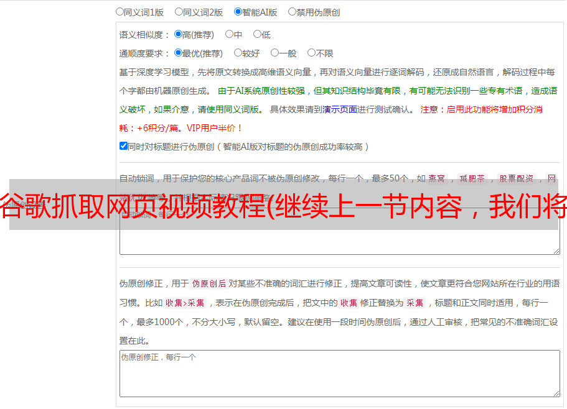
Task: Click into the 伪原创修正 text area
Action: (x=340, y=374)
